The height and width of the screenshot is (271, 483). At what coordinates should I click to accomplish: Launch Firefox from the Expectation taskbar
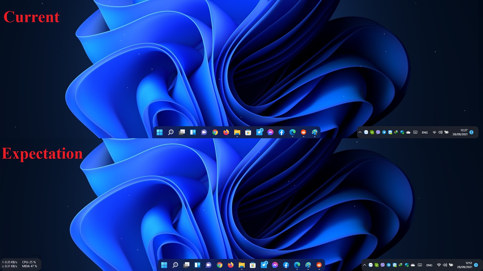(231, 265)
